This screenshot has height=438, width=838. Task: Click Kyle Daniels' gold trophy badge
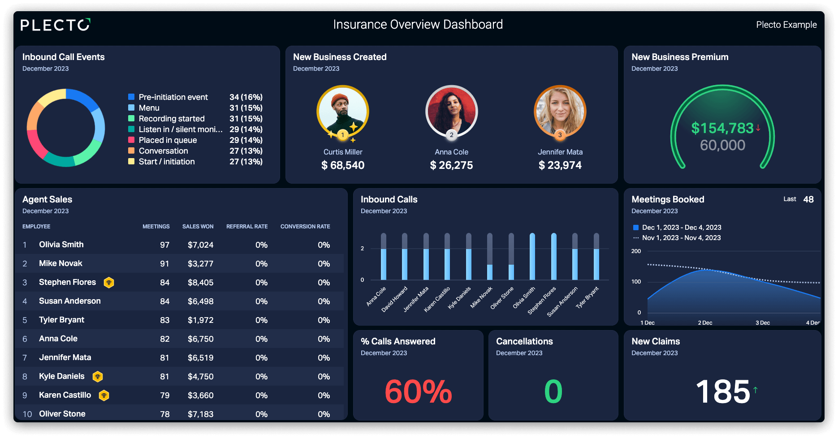point(97,377)
